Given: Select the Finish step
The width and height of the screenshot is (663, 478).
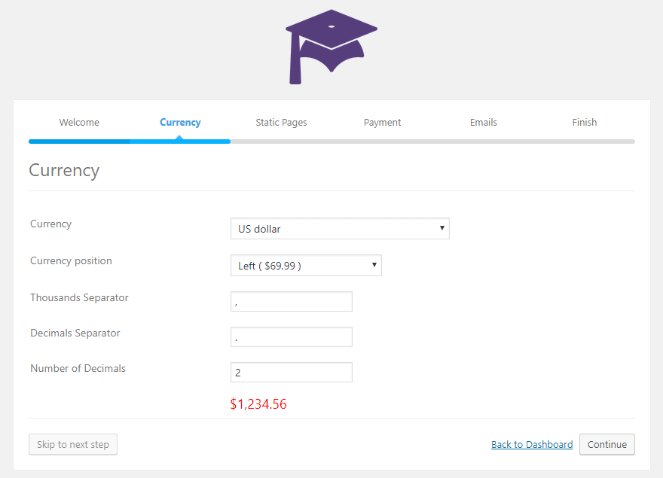Looking at the screenshot, I should [x=585, y=122].
